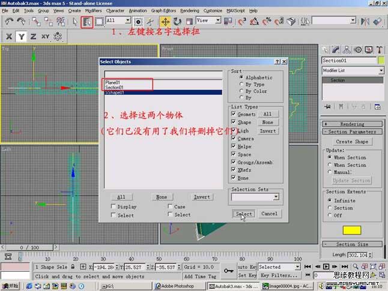Activate the Select Object arrow tool
Image resolution: width=388 pixels, height=291 pixels.
75,22
